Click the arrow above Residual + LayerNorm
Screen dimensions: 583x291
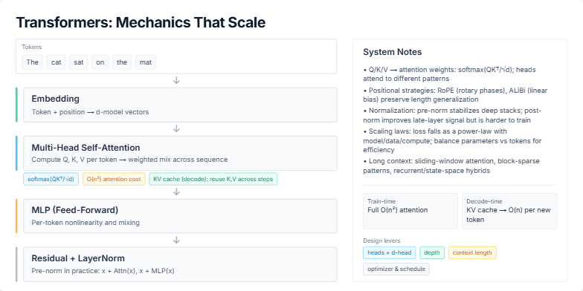pyautogui.click(x=177, y=241)
